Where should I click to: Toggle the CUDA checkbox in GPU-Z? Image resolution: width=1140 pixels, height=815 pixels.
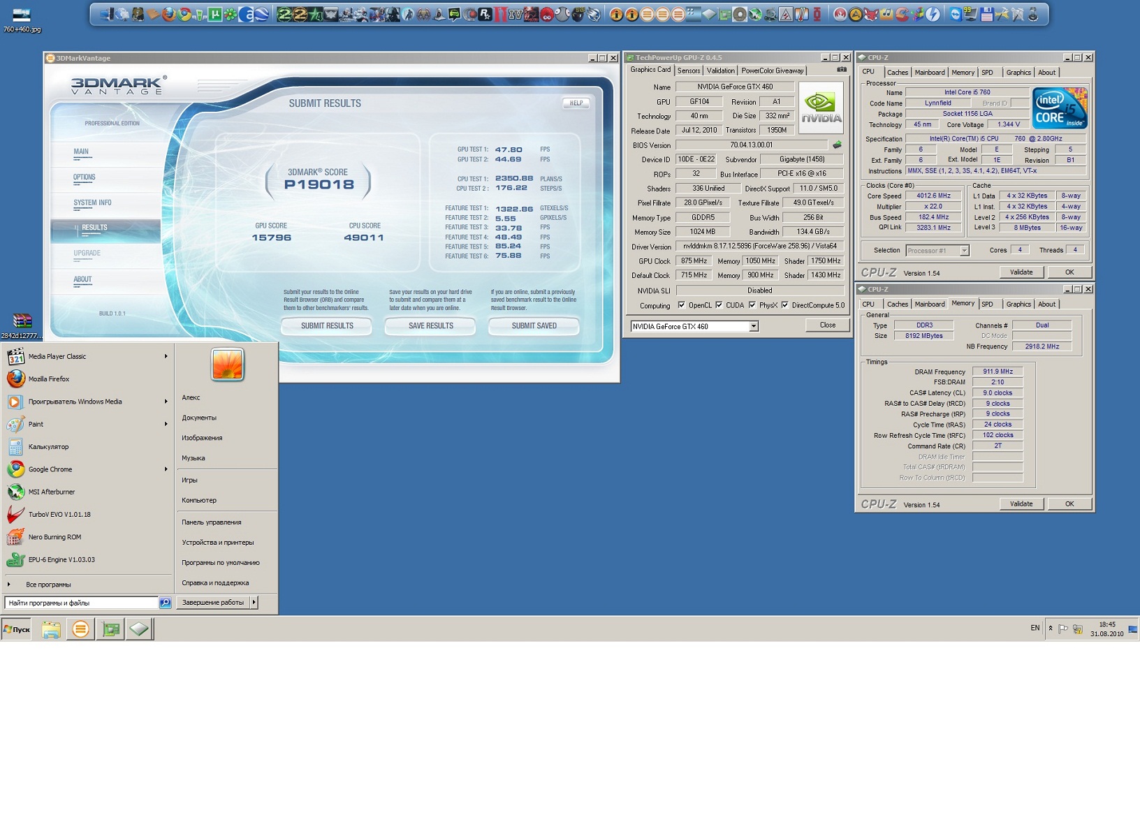click(x=719, y=305)
